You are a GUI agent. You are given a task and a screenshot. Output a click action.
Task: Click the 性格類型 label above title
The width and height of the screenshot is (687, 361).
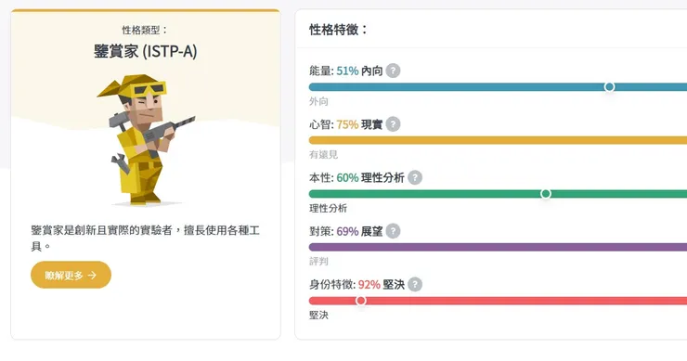pos(145,30)
